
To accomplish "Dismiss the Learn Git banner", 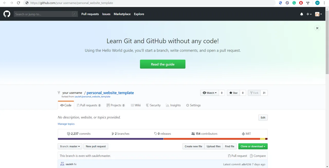I will pos(317,28).
